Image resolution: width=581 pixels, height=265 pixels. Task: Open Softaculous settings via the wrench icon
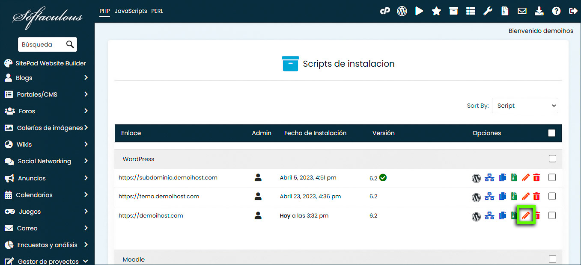click(488, 11)
